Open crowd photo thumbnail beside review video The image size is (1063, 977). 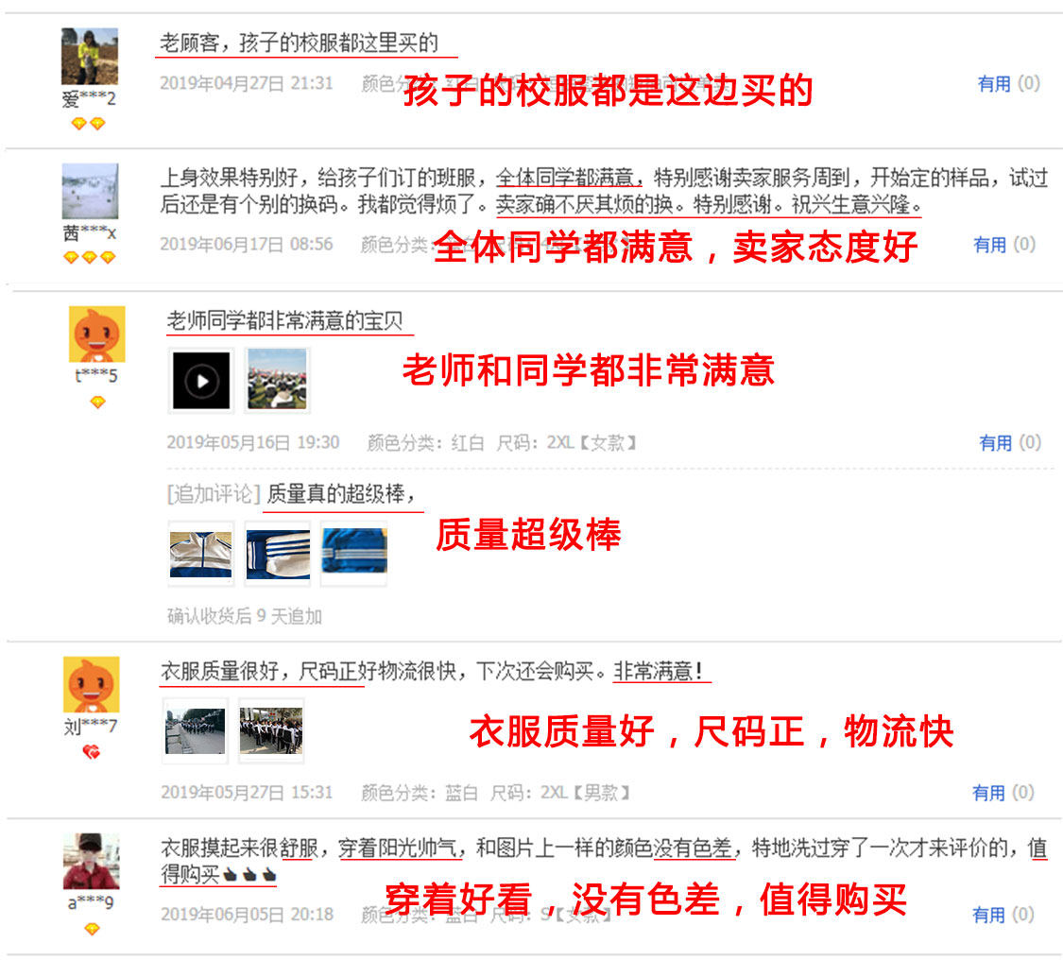click(277, 381)
